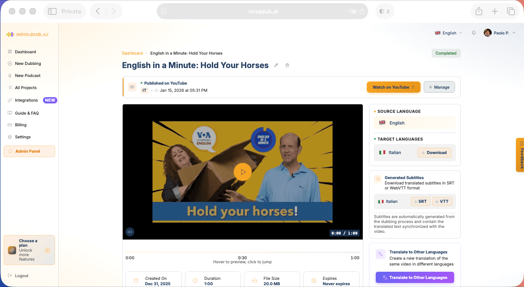Click the trash icon beside the project title

click(x=287, y=65)
